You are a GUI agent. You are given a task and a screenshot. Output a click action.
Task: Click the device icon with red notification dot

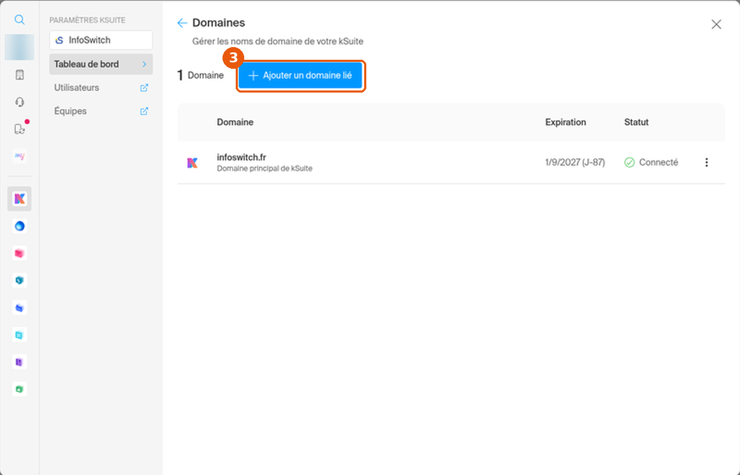[20, 129]
